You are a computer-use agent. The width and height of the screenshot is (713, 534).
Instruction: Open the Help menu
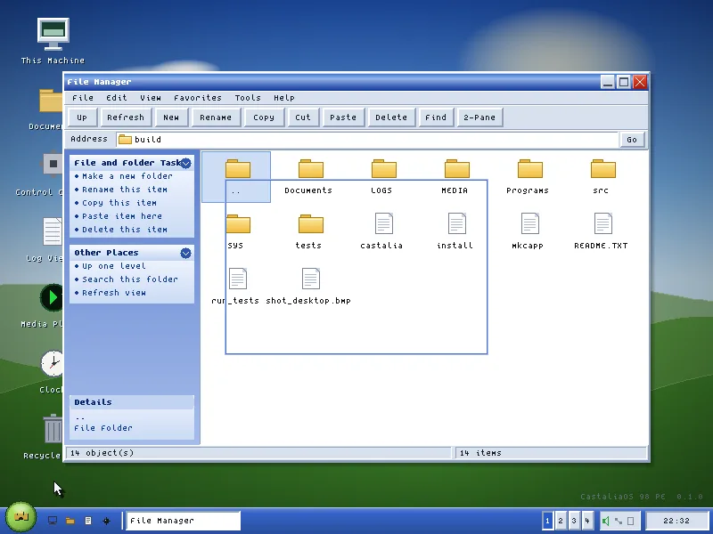coord(284,98)
